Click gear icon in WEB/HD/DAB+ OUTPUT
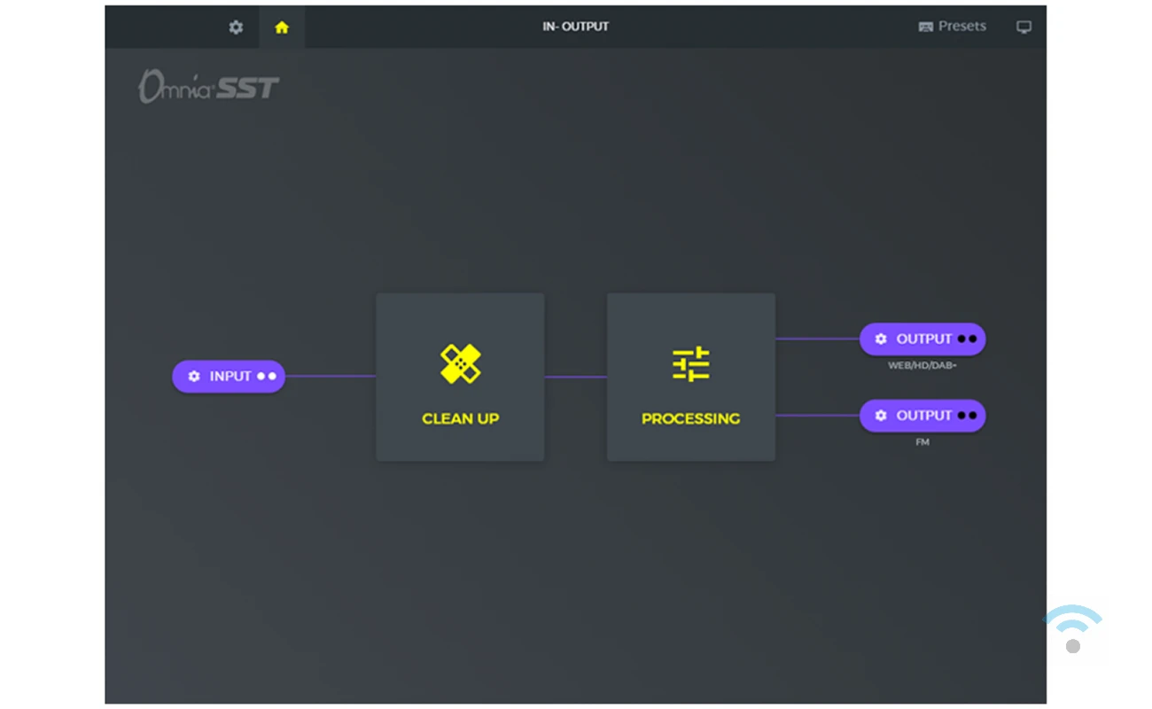1152x709 pixels. [x=881, y=339]
